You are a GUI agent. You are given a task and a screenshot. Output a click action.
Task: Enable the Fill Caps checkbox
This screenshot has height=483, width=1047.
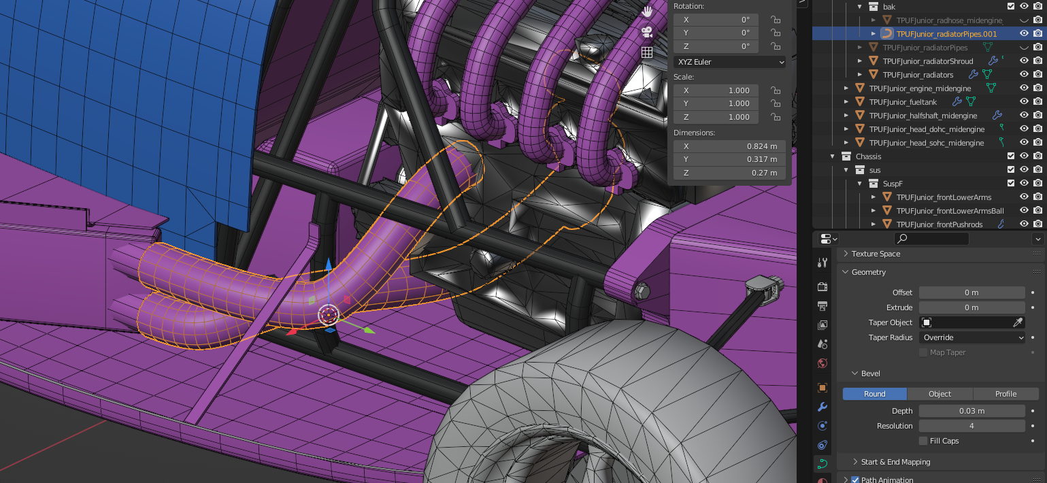(923, 441)
